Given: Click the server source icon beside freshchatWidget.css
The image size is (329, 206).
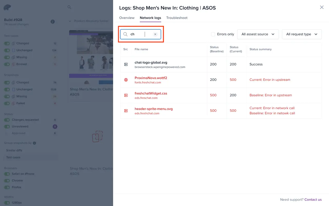Looking at the screenshot, I should click(126, 95).
